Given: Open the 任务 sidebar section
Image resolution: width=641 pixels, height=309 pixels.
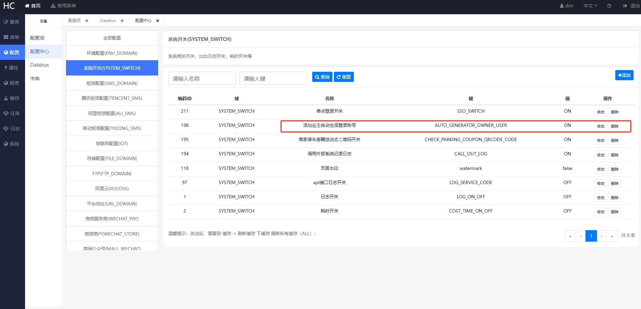Looking at the screenshot, I should [12, 113].
